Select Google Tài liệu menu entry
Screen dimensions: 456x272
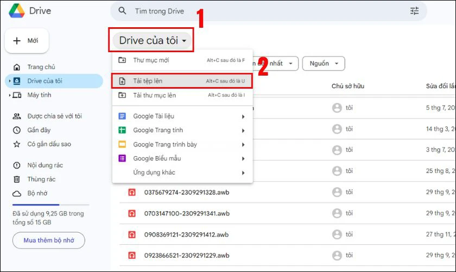182,116
